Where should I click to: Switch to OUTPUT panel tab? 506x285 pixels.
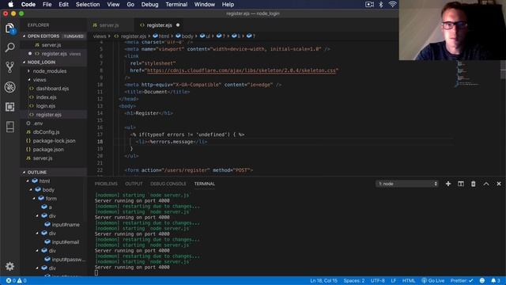click(134, 184)
